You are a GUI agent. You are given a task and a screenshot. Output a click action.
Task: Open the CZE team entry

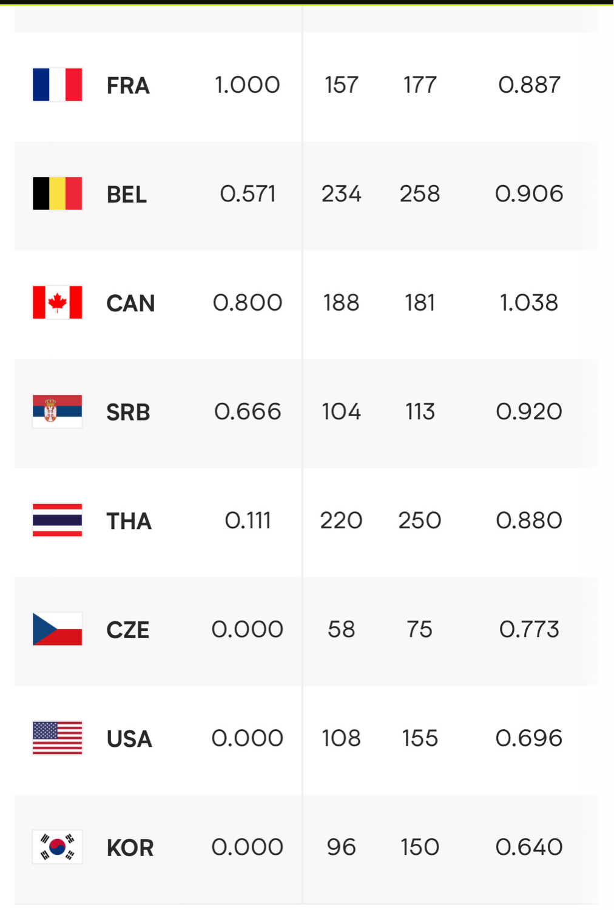[128, 630]
